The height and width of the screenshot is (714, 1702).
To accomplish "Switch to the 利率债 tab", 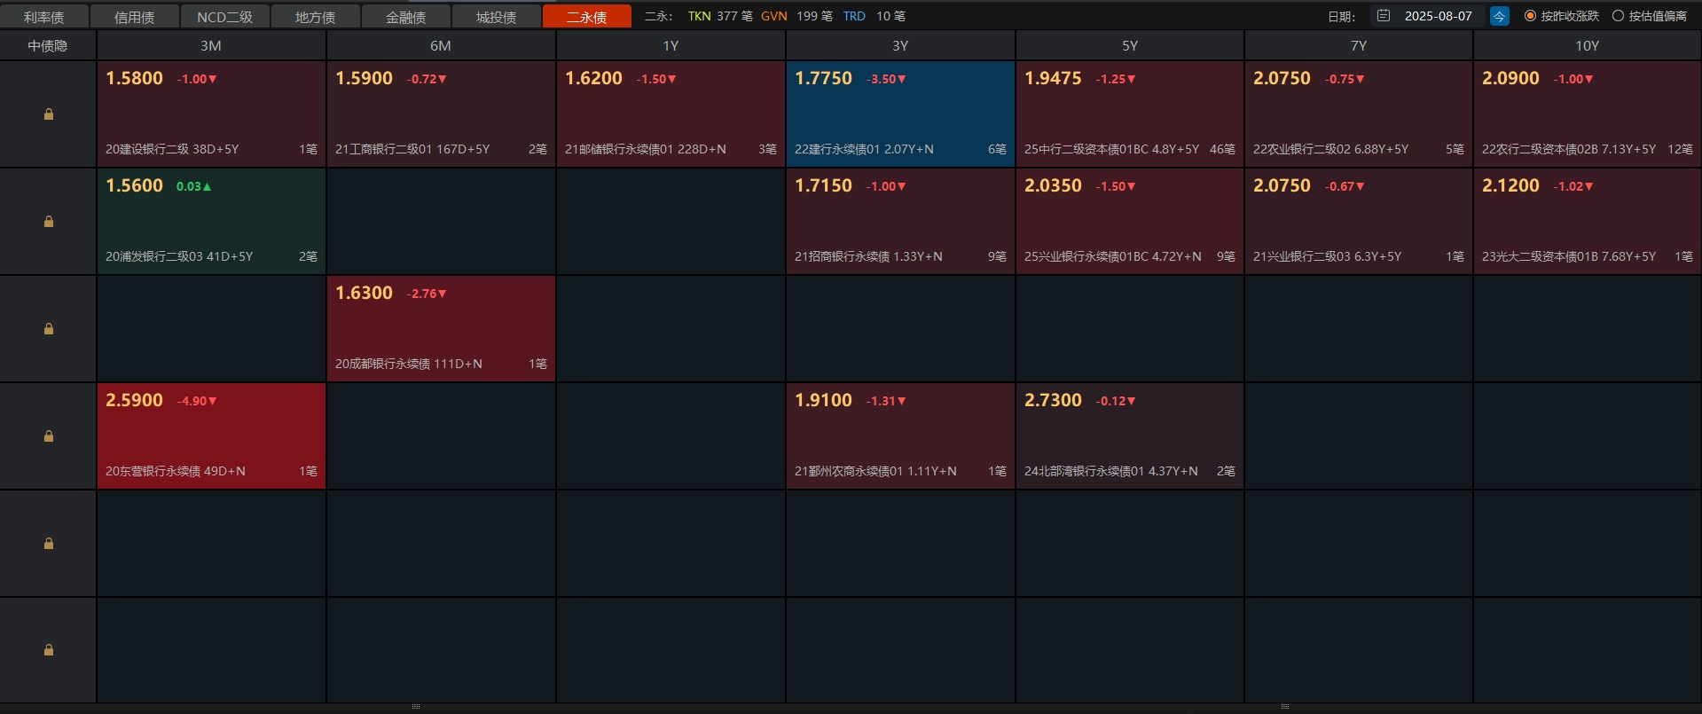I will 44,17.
